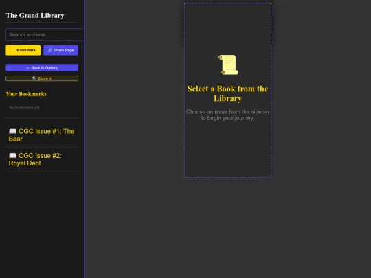This screenshot has height=278, width=371.
Task: Click the Zoom In button
Action: tap(42, 78)
